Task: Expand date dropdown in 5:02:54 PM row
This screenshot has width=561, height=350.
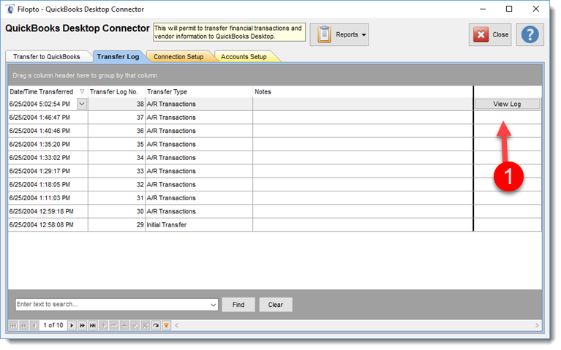Action: (x=82, y=104)
